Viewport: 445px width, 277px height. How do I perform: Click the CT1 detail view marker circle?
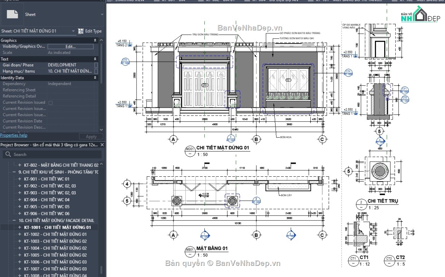(x=353, y=261)
